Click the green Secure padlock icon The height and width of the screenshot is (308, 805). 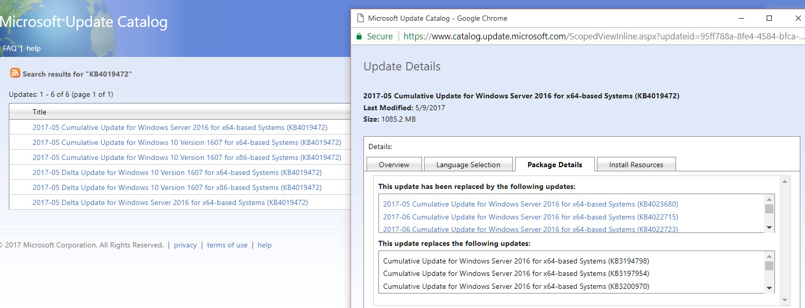click(358, 36)
